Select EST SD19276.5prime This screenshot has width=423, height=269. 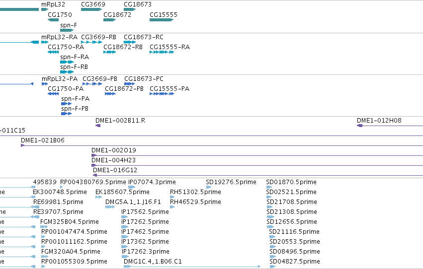[x=231, y=182]
